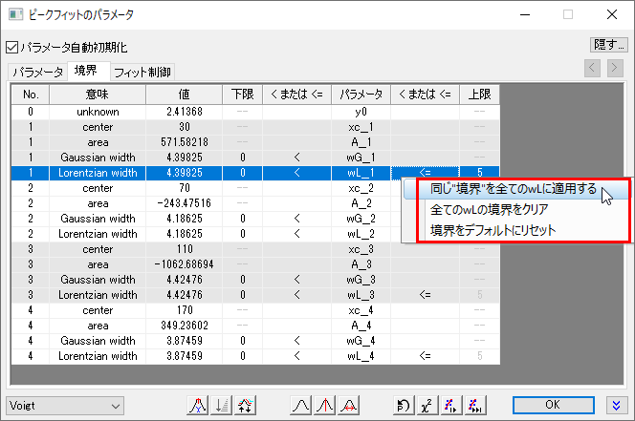Click the <= upper-bound operator in wL_3 row
Image resolution: width=635 pixels, height=421 pixels.
[x=425, y=295]
